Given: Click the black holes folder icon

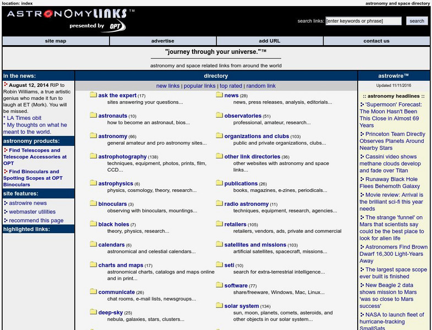Looking at the screenshot, I should click(x=94, y=224).
